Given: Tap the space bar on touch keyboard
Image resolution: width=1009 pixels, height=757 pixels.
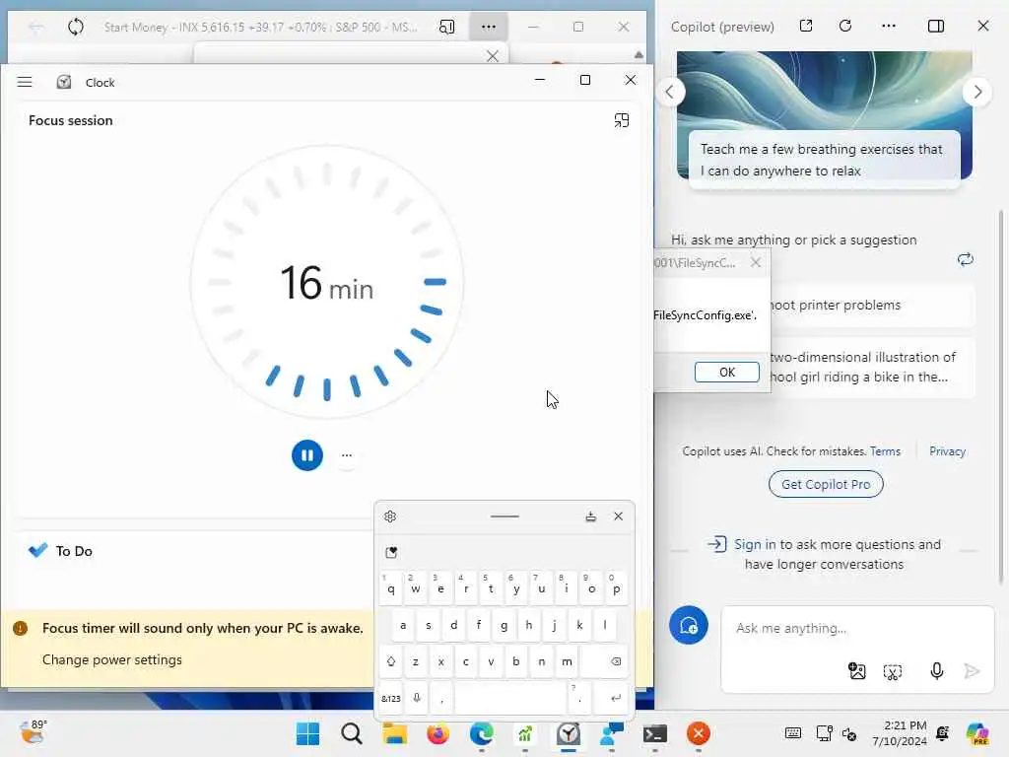Looking at the screenshot, I should 510,699.
